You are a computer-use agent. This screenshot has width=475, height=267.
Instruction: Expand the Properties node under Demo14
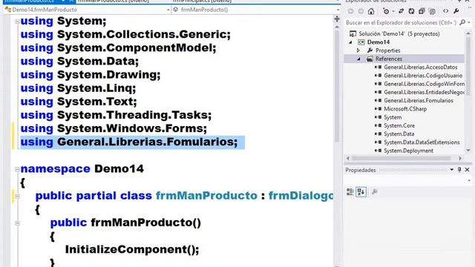pos(358,50)
